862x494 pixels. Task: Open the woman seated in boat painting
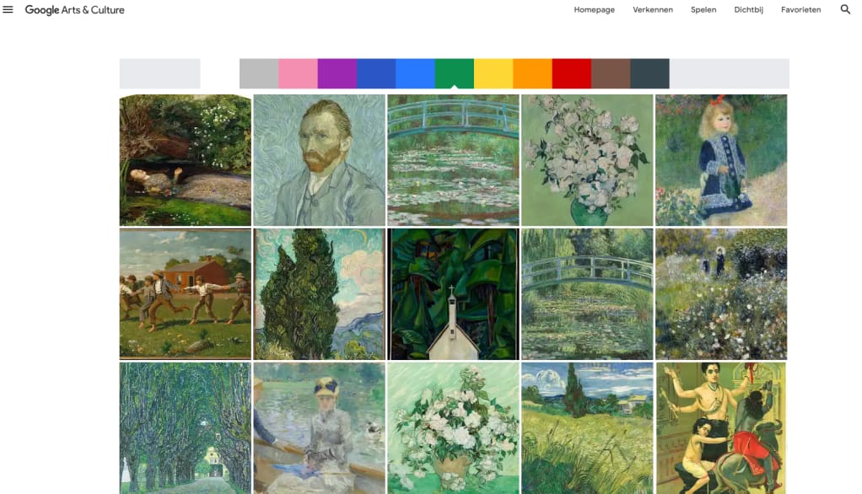[x=320, y=428]
